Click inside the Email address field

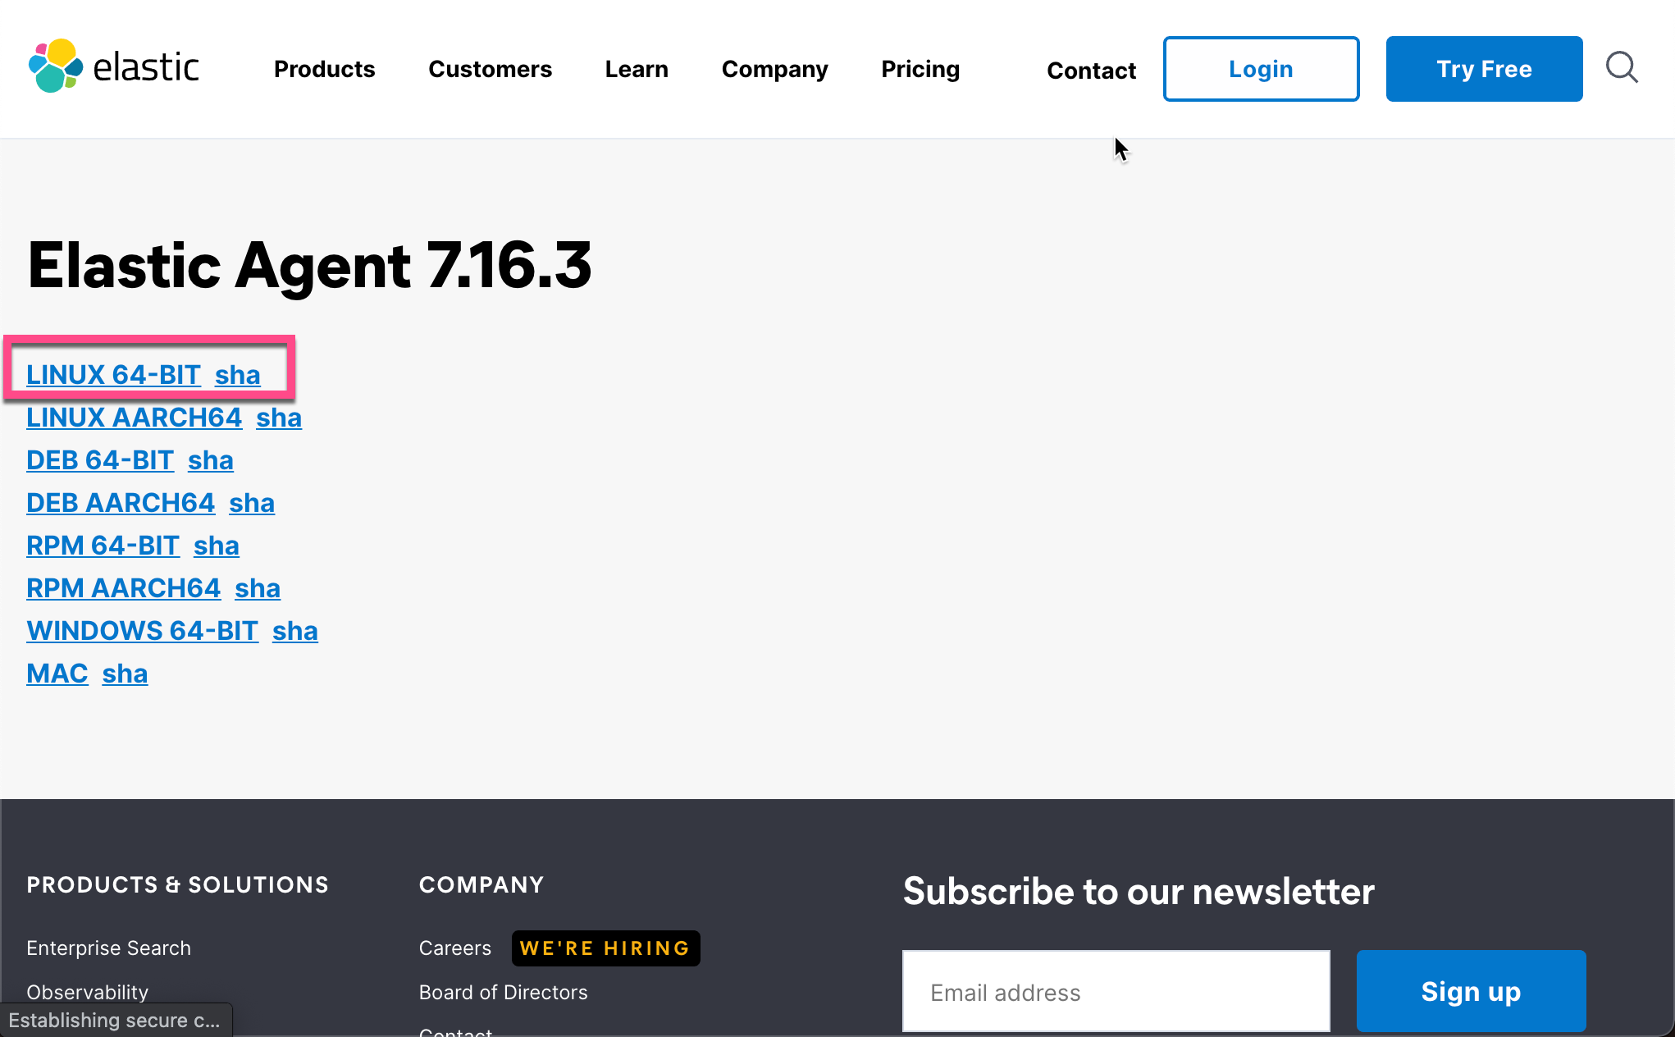pos(1116,991)
